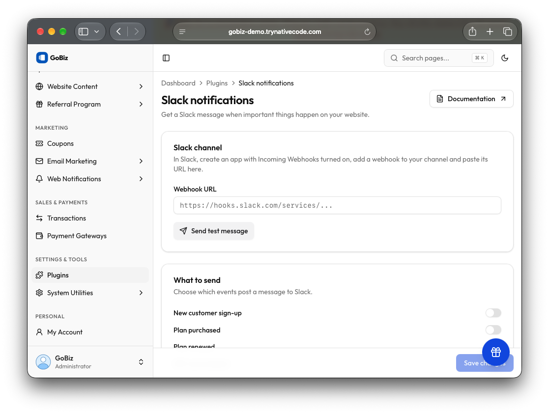Open the Safari share icon
Screen dimensions: 549x414
point(472,31)
